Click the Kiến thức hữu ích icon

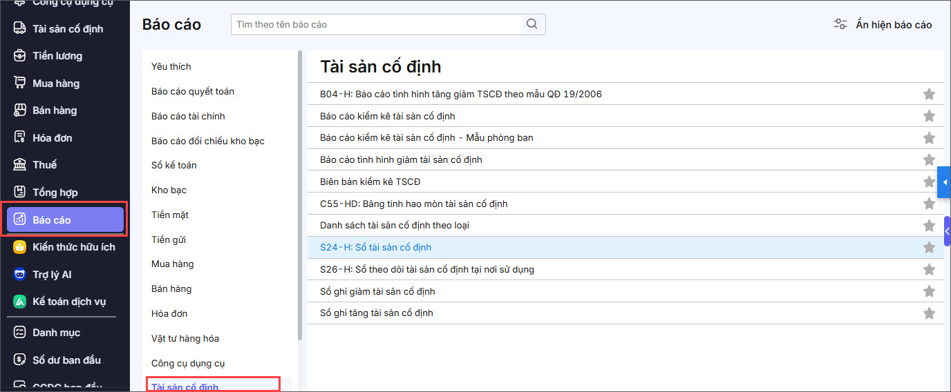[20, 247]
